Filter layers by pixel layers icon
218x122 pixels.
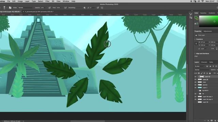207,66
